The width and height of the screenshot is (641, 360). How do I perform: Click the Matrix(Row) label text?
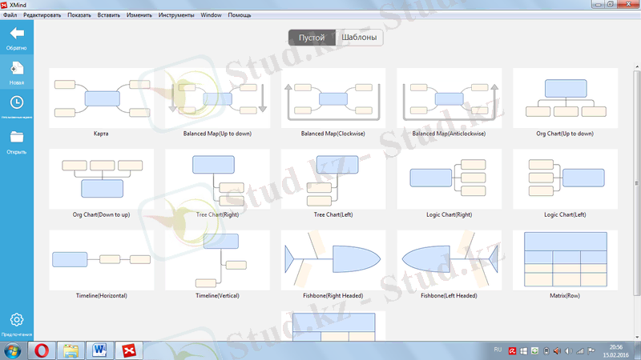[565, 295]
